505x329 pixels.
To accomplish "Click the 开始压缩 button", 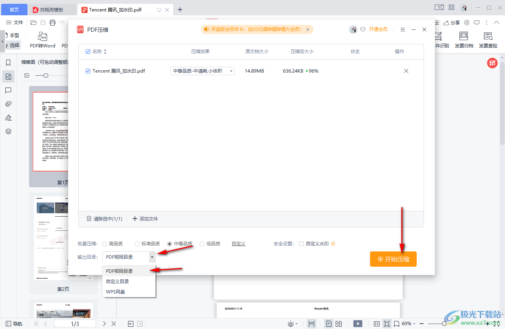I will 393,259.
